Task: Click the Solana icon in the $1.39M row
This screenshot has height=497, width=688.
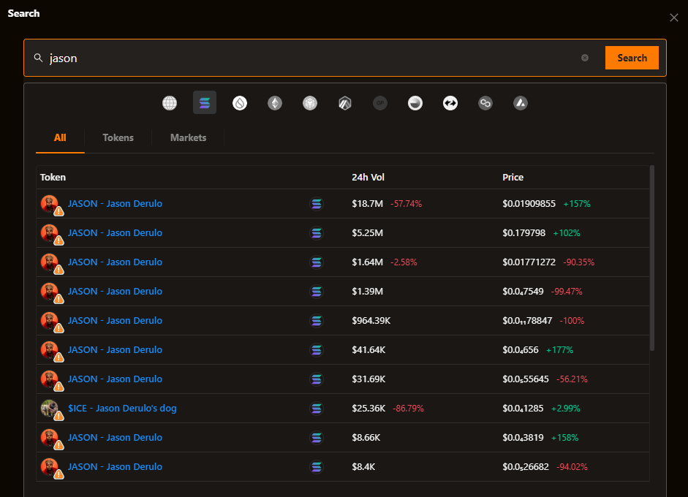Action: (317, 292)
